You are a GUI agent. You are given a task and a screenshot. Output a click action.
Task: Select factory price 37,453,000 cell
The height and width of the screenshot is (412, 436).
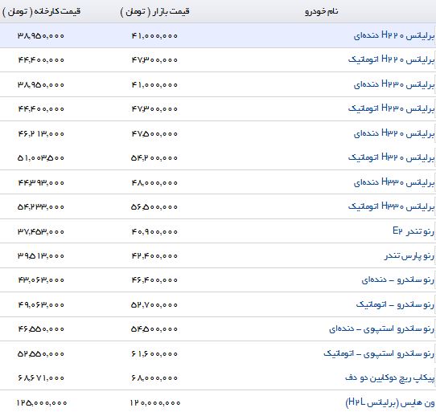click(x=41, y=231)
